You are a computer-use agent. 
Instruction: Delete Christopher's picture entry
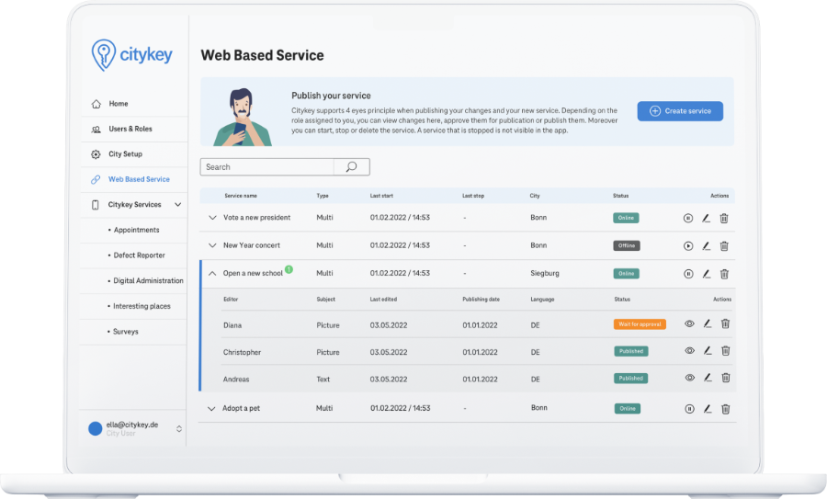(x=726, y=351)
